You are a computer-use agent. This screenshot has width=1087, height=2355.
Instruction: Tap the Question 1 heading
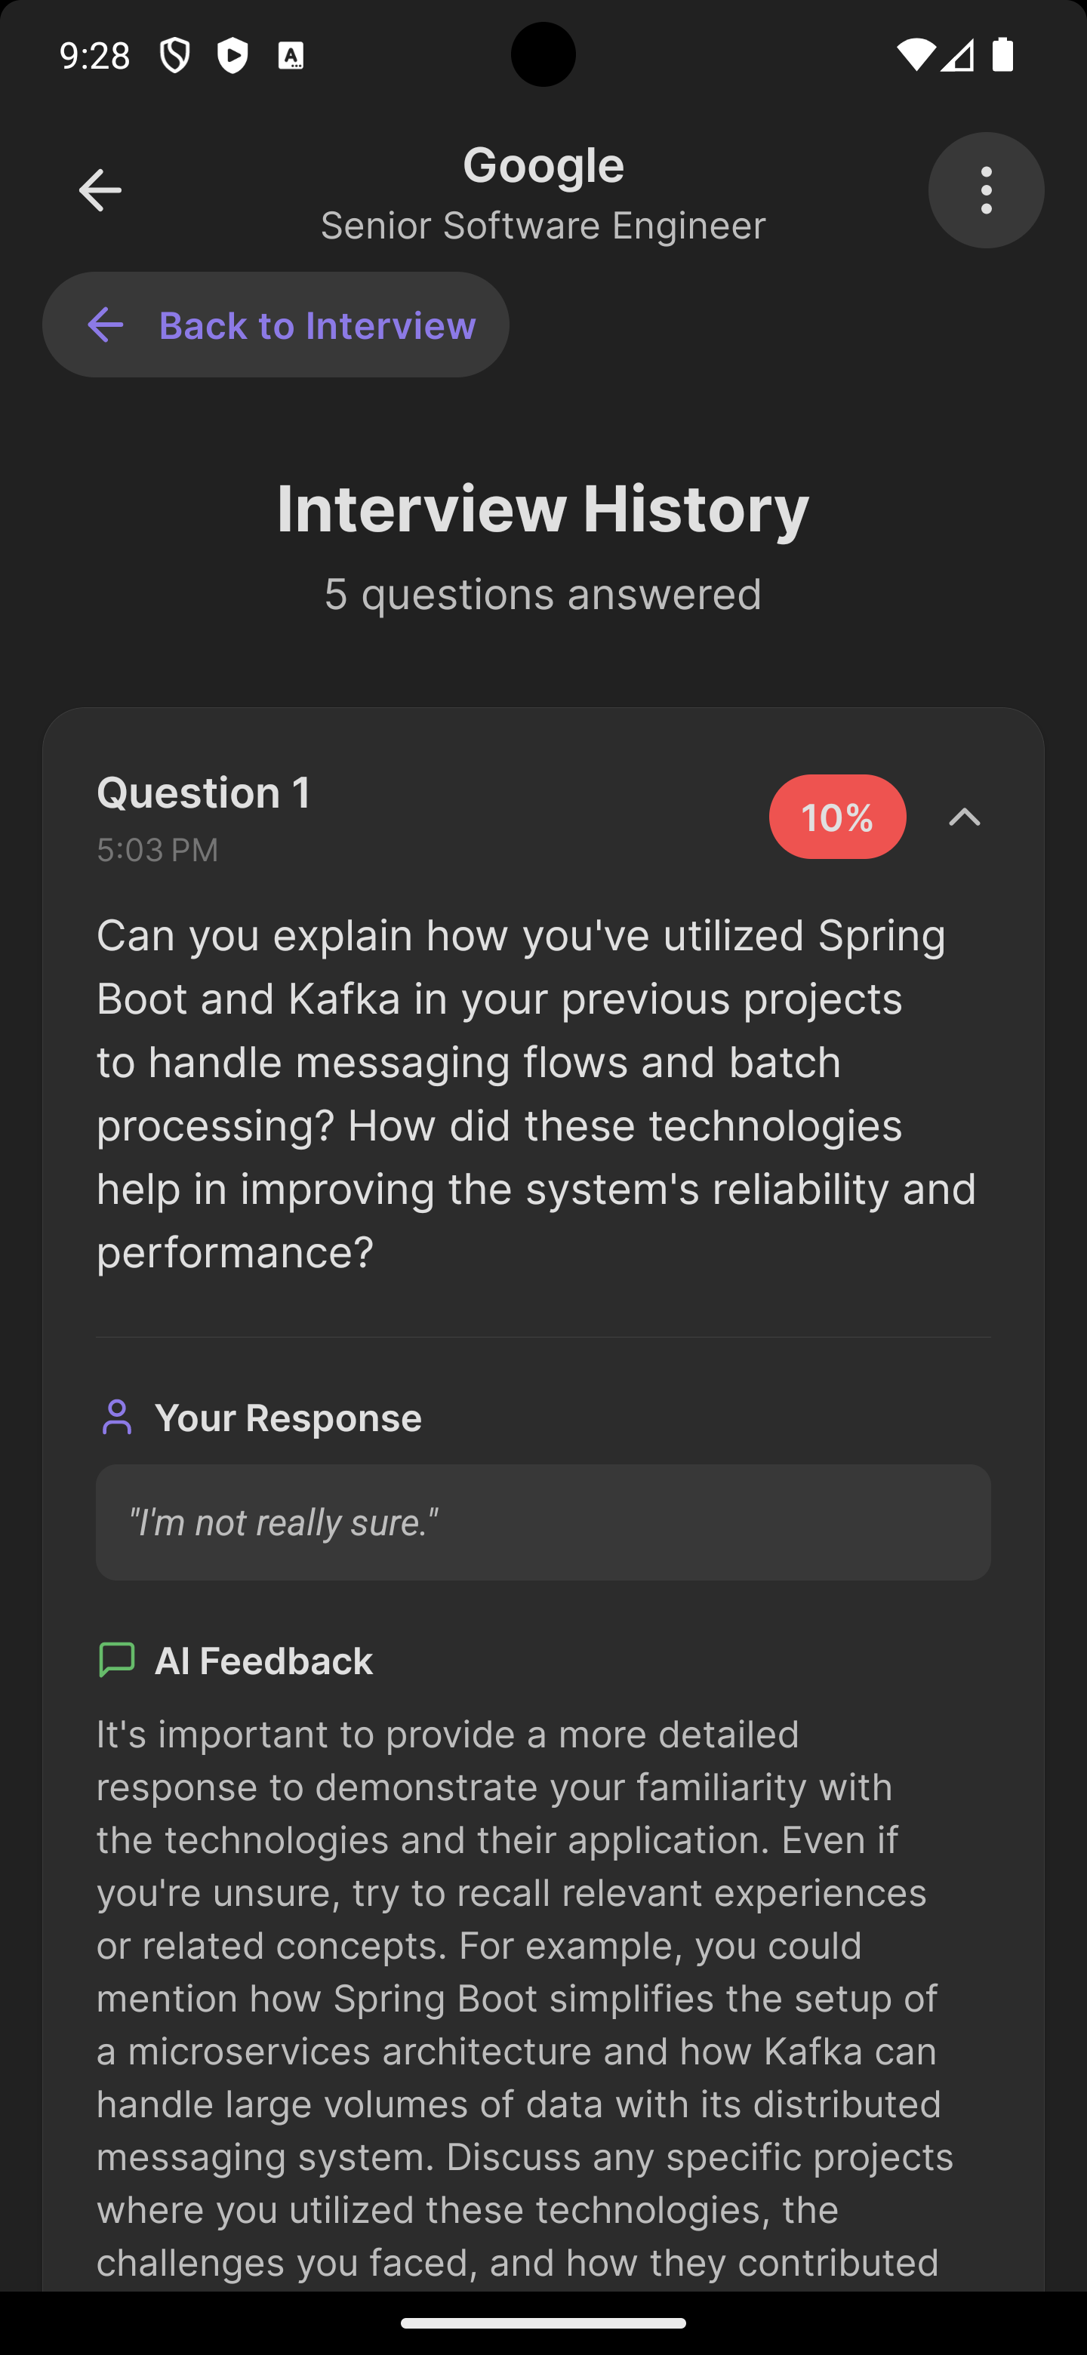pyautogui.click(x=204, y=793)
